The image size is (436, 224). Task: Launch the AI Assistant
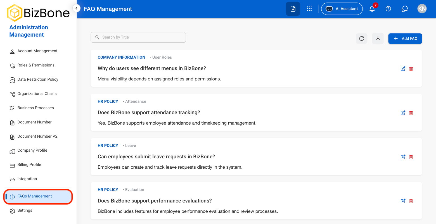(x=342, y=9)
